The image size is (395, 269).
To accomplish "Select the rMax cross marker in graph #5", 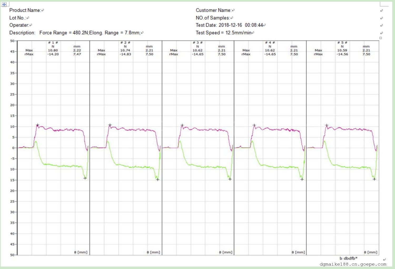I will (x=374, y=179).
